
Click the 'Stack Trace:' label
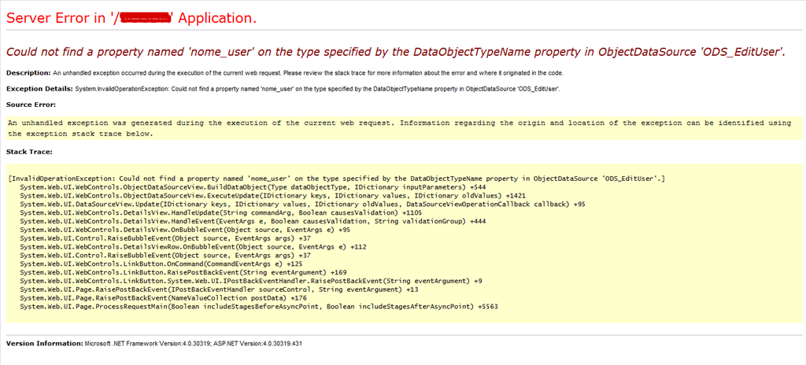28,150
